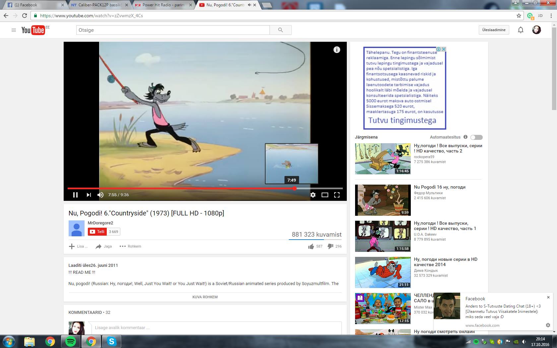Viewport: 557px width, 348px height.
Task: Mute the video volume speaker icon
Action: pyautogui.click(x=100, y=195)
